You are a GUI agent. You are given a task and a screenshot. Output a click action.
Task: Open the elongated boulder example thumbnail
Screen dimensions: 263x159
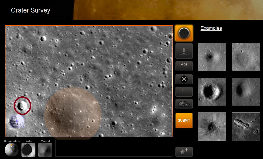[246, 127]
